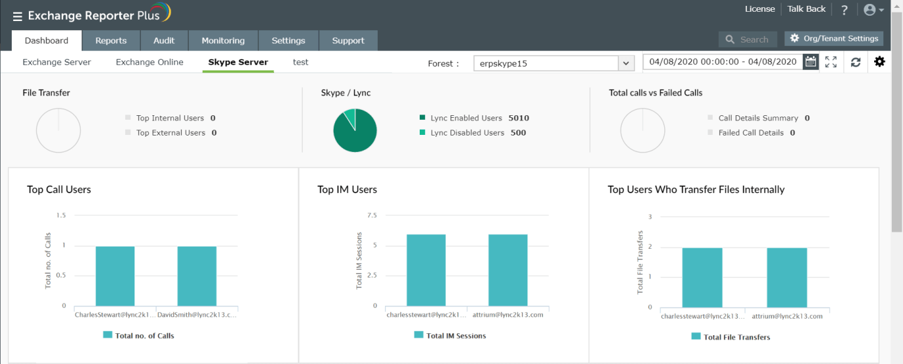This screenshot has width=903, height=364.
Task: Click the Exchange Reporter Plus logo
Action: (100, 14)
